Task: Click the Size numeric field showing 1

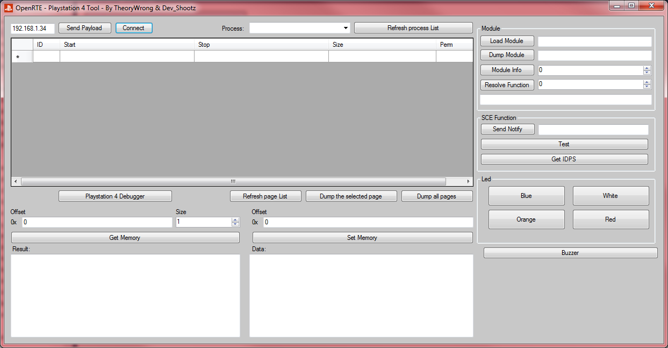Action: 204,222
